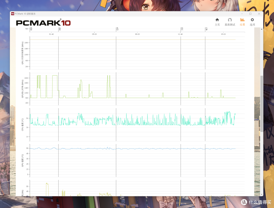Click the scrollbar up arrow
The height and width of the screenshot is (208, 274).
tap(261, 29)
